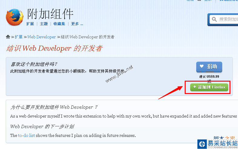238x149 pixels.
Task: Expand the 更多 ... menu
Action: point(77,24)
